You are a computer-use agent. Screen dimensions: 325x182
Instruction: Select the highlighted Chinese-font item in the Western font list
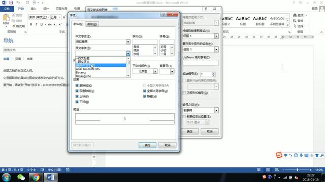(101, 65)
